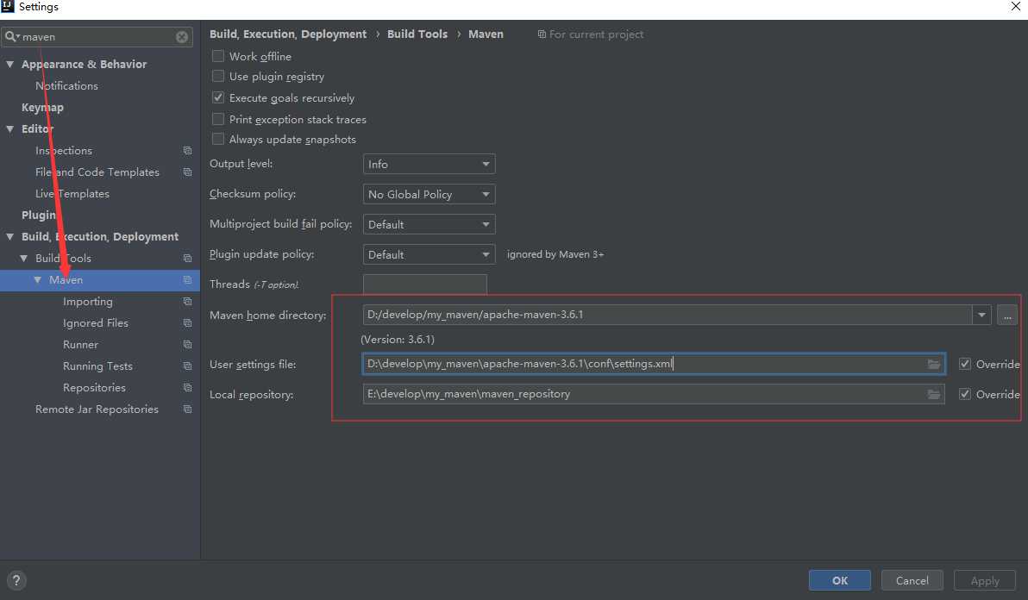Browse Maven home directory with ellipsis button
The width and height of the screenshot is (1028, 600).
pyautogui.click(x=1007, y=315)
